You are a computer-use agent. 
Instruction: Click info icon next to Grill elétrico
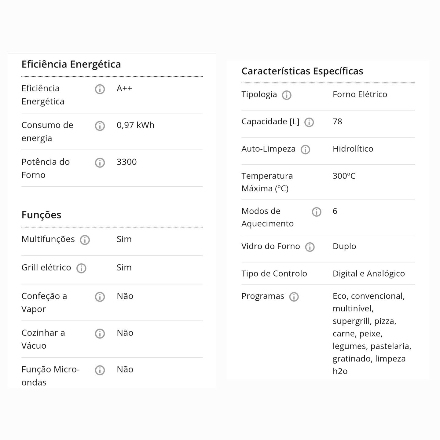(x=81, y=268)
